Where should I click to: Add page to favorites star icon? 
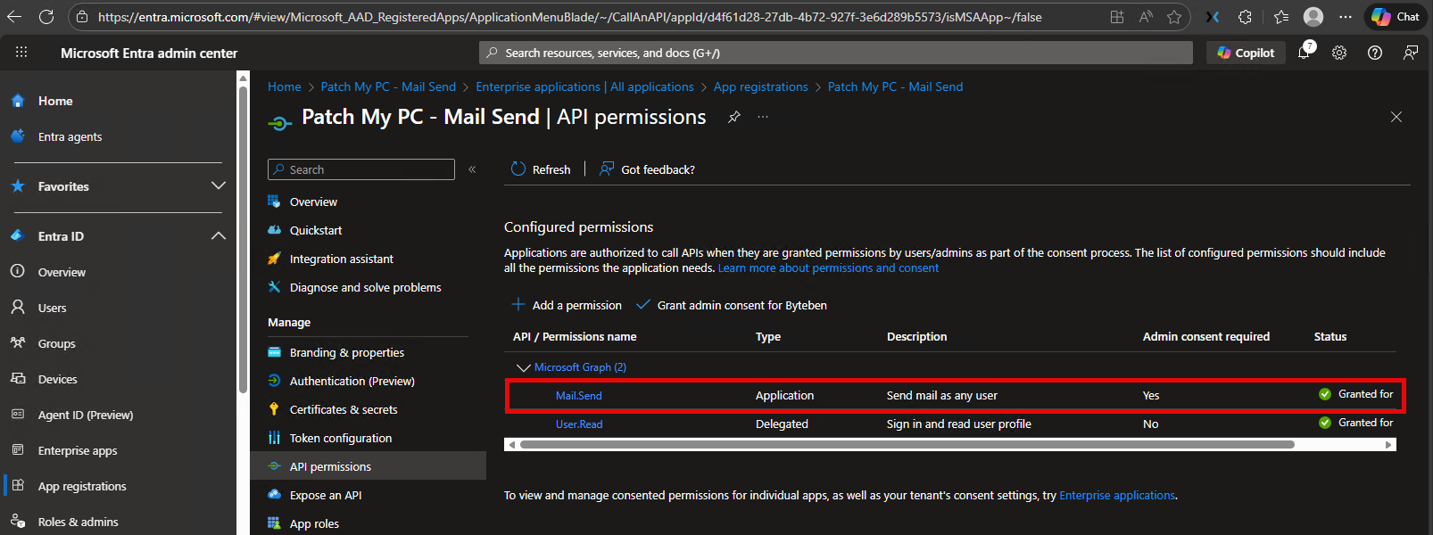coord(1174,17)
